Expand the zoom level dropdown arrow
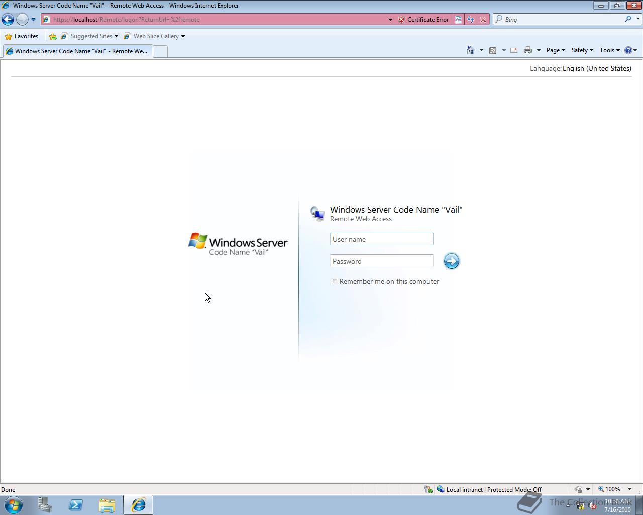Image resolution: width=643 pixels, height=515 pixels. [x=629, y=489]
